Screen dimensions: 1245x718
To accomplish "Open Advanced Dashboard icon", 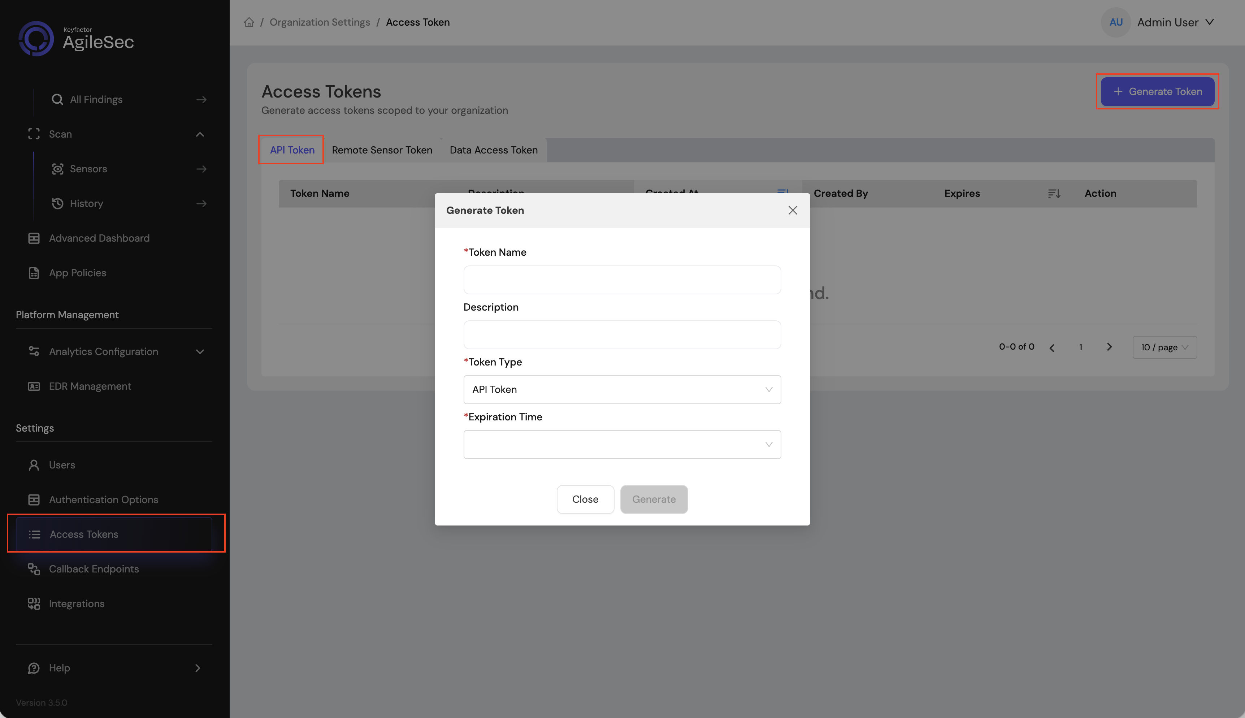I will click(x=34, y=238).
